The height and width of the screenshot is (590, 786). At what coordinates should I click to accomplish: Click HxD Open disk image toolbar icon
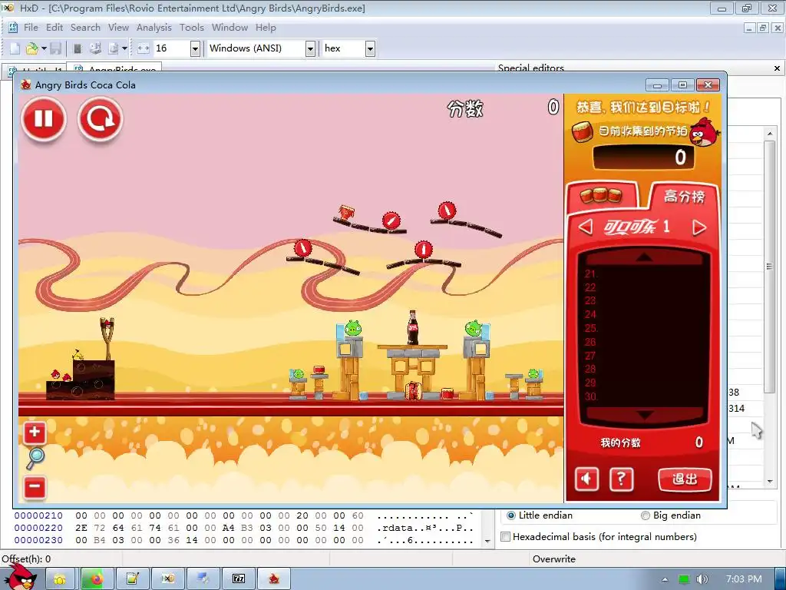coord(114,48)
